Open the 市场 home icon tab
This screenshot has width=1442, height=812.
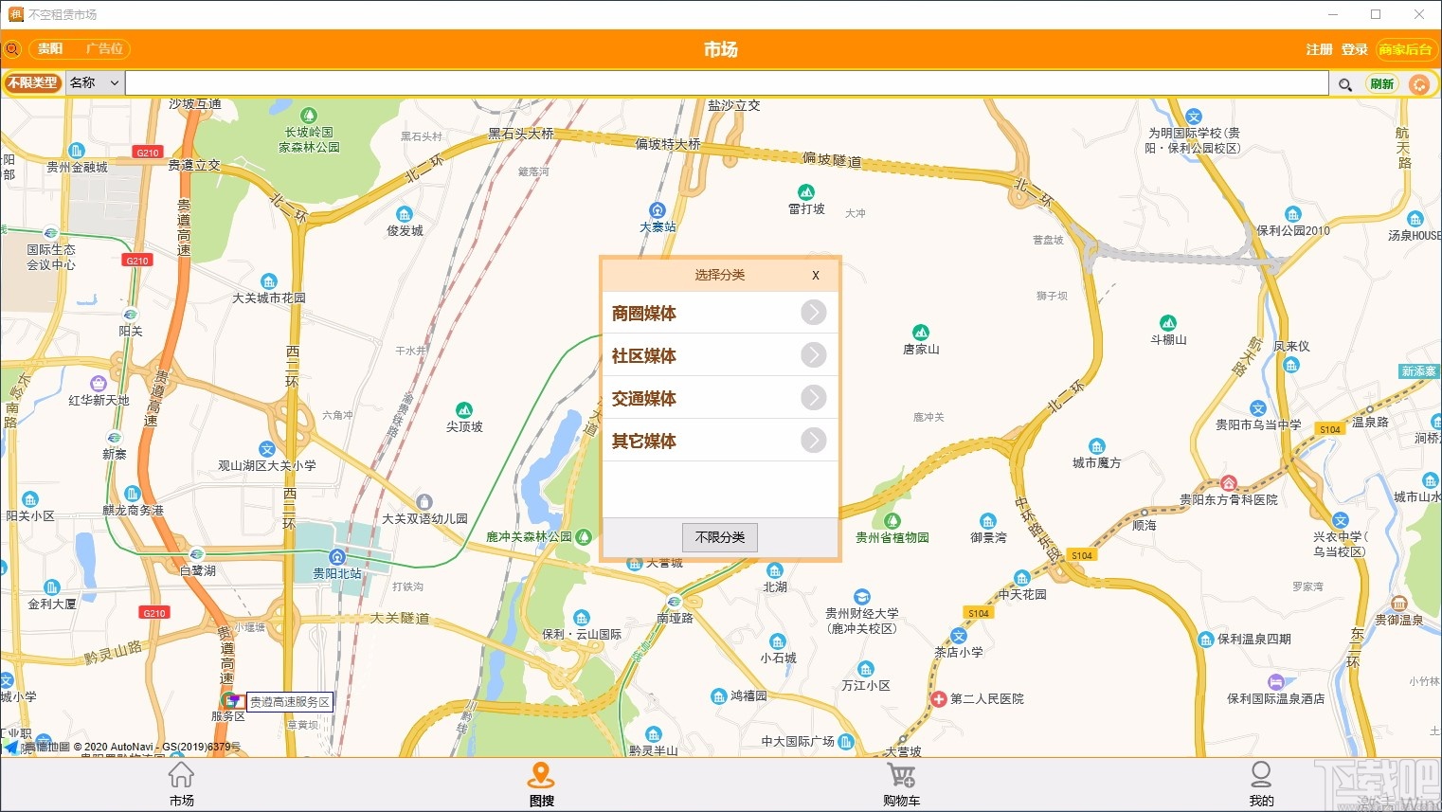[x=181, y=785]
